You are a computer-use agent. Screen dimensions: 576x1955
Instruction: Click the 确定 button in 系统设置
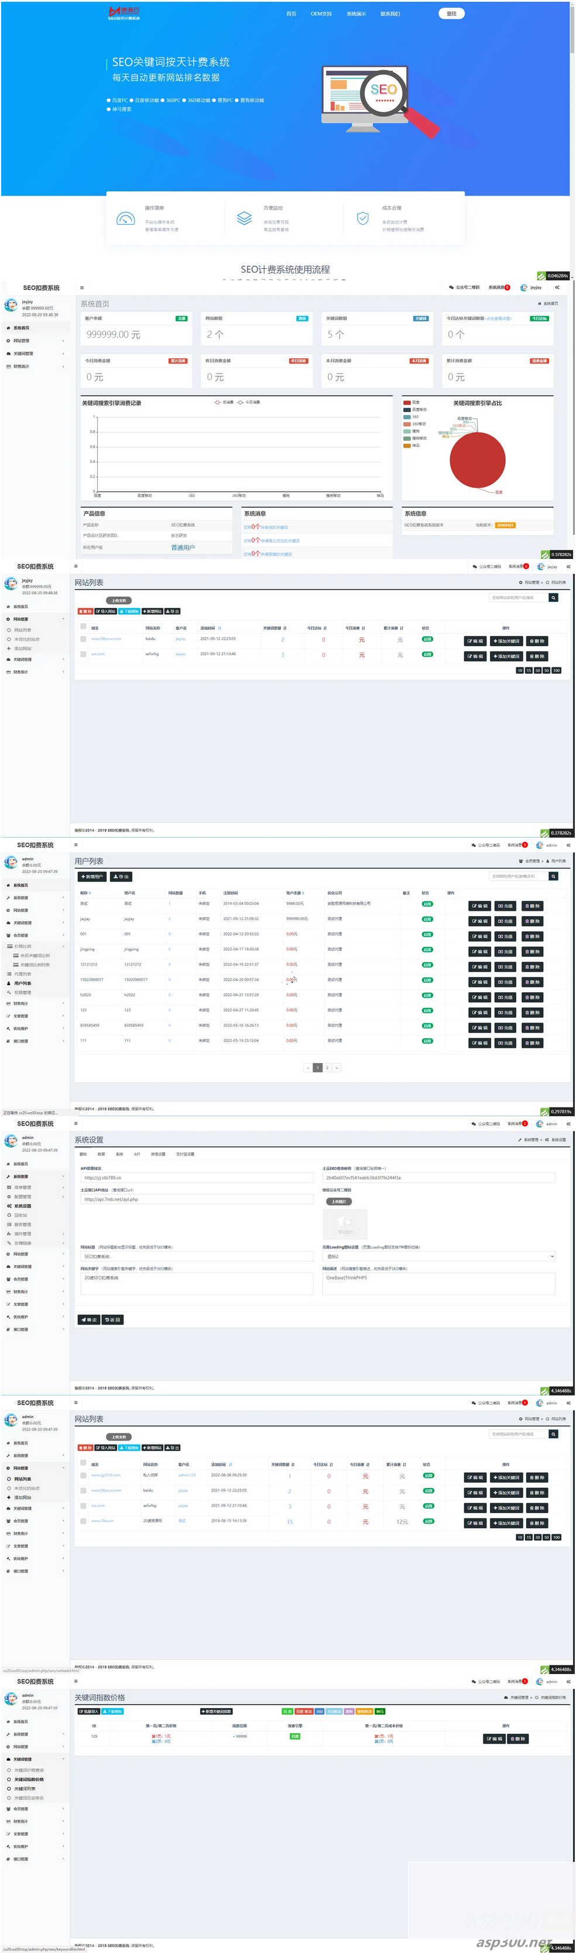point(89,1320)
